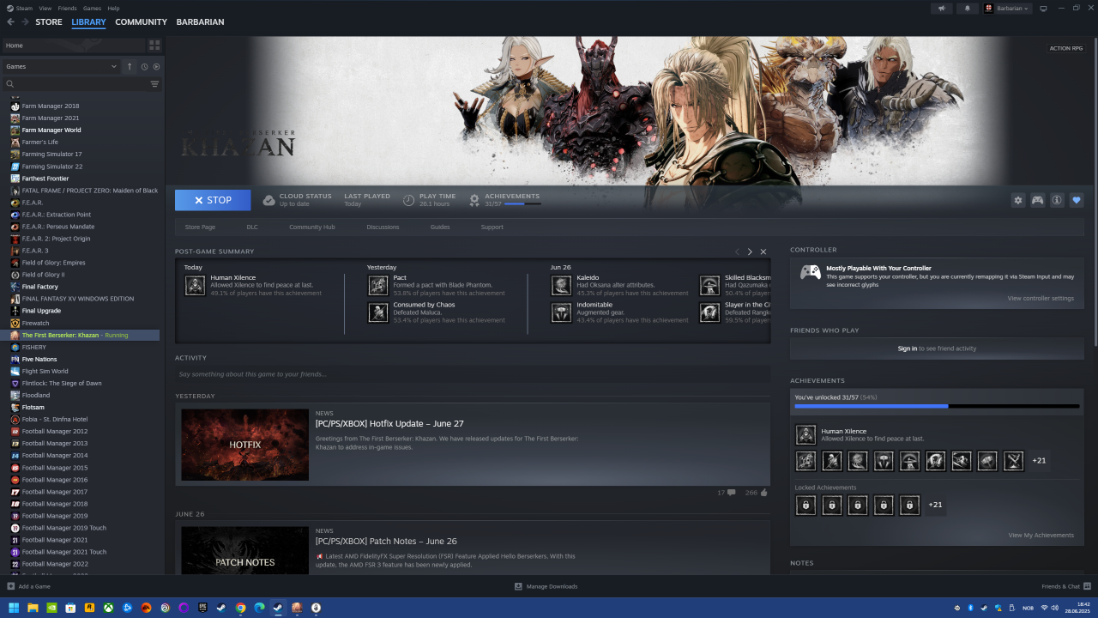Open the COMMUNITY tab

click(141, 22)
